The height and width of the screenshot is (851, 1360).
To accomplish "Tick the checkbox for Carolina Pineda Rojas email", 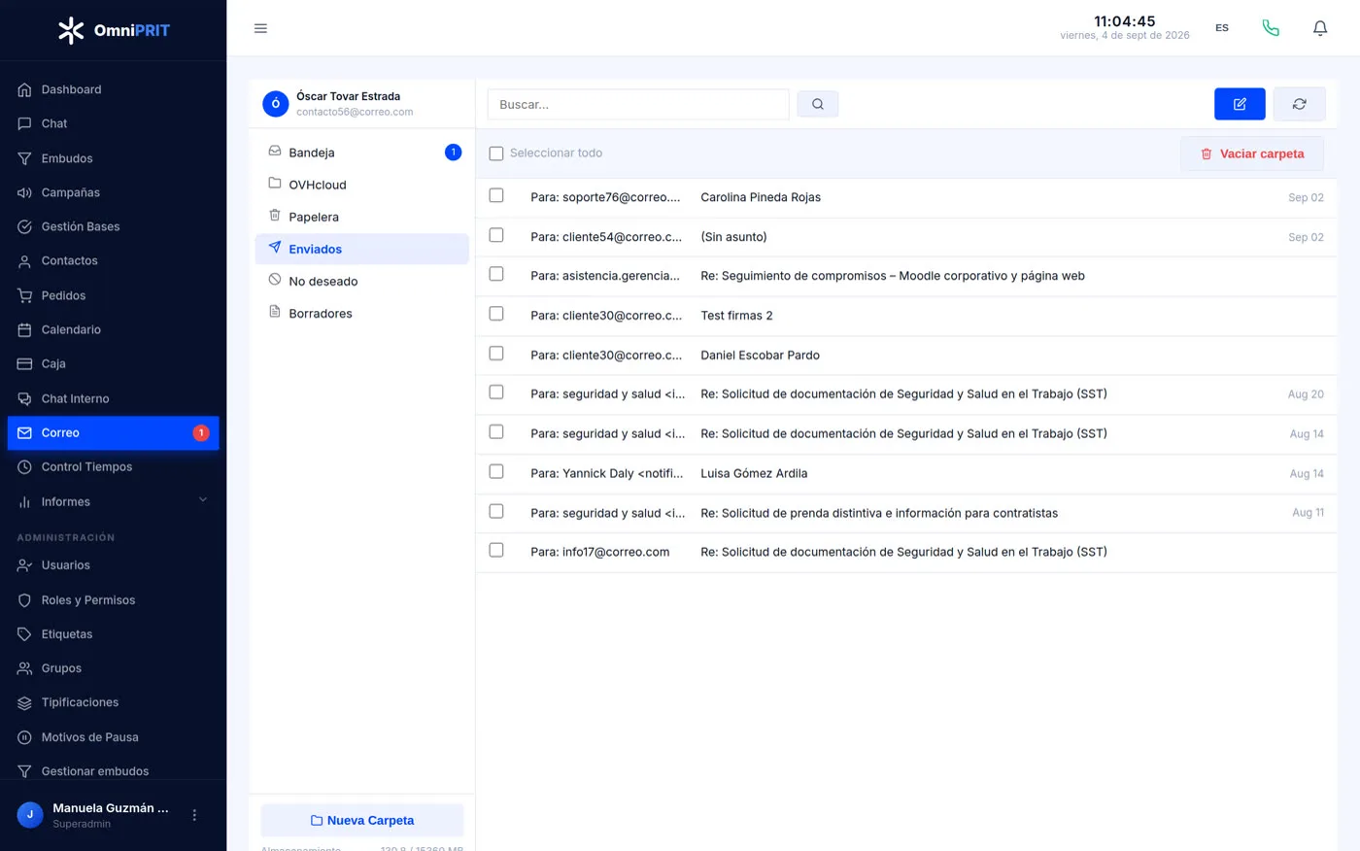I will (x=496, y=195).
